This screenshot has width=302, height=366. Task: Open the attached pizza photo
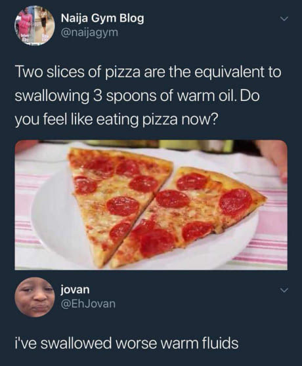coord(151,205)
